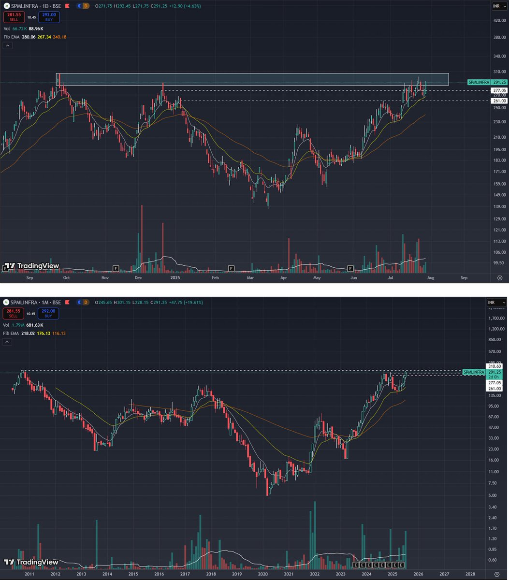509x580 pixels.
Task: Click the TradingView logo on the monthly chart
Action: click(x=31, y=562)
